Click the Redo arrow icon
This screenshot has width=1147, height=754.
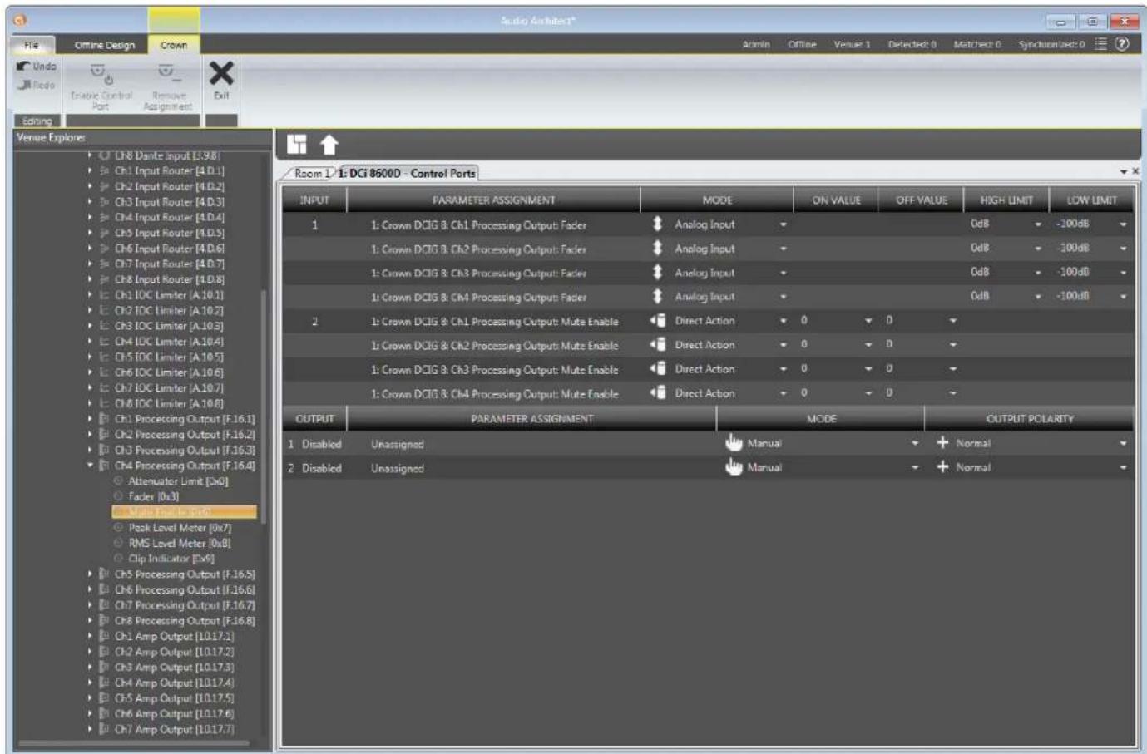24,85
